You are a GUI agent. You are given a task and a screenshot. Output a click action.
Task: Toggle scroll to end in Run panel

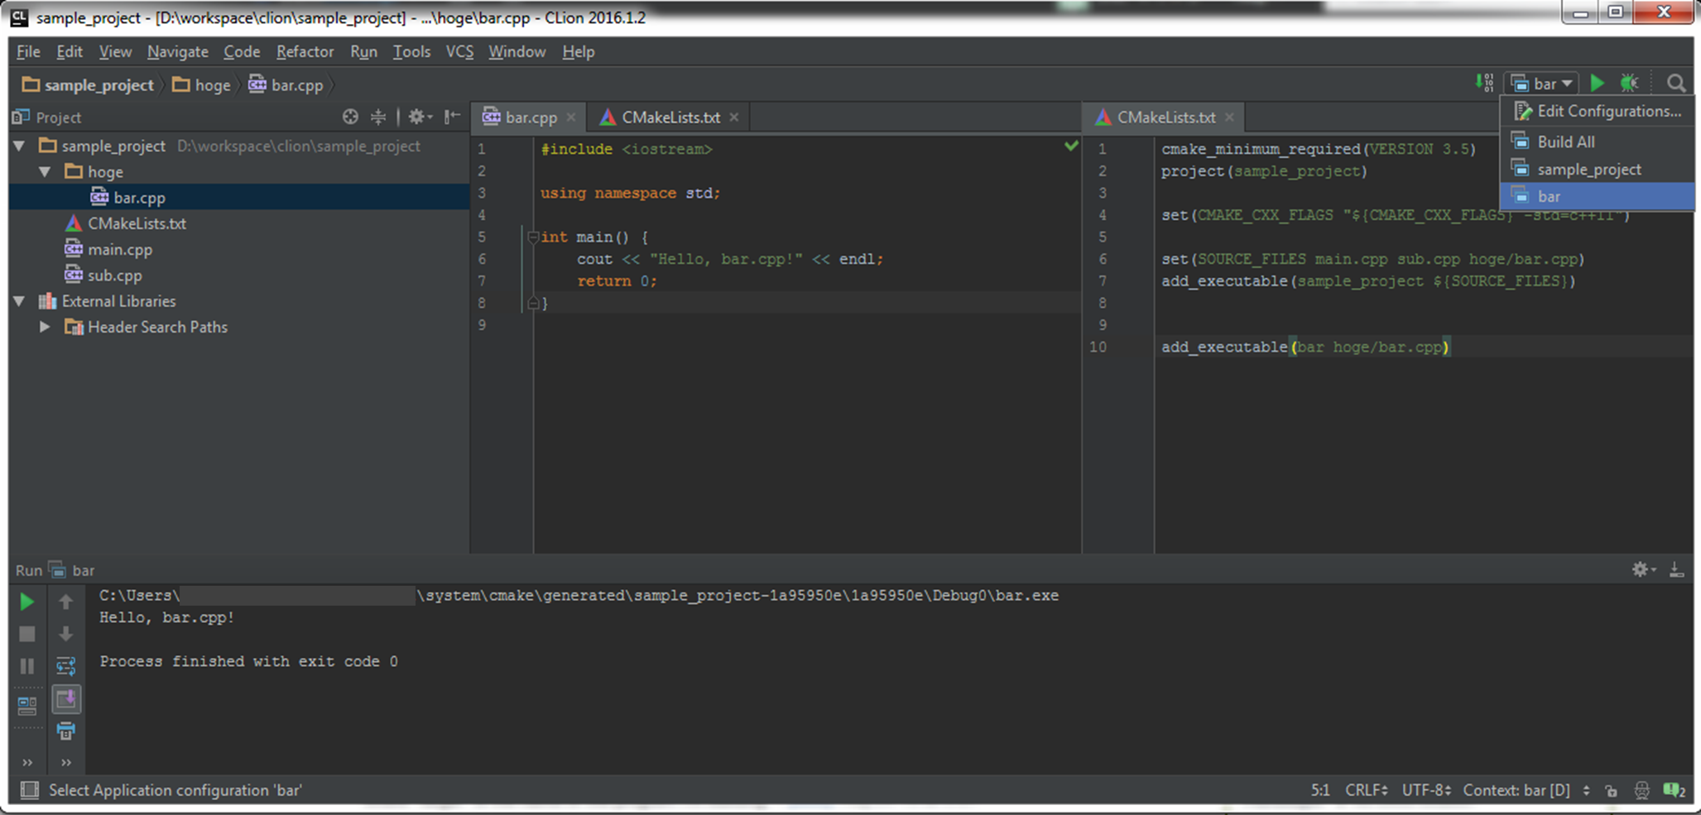click(66, 700)
